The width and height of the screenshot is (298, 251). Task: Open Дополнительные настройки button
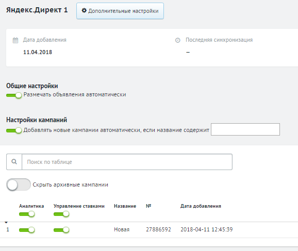click(120, 11)
